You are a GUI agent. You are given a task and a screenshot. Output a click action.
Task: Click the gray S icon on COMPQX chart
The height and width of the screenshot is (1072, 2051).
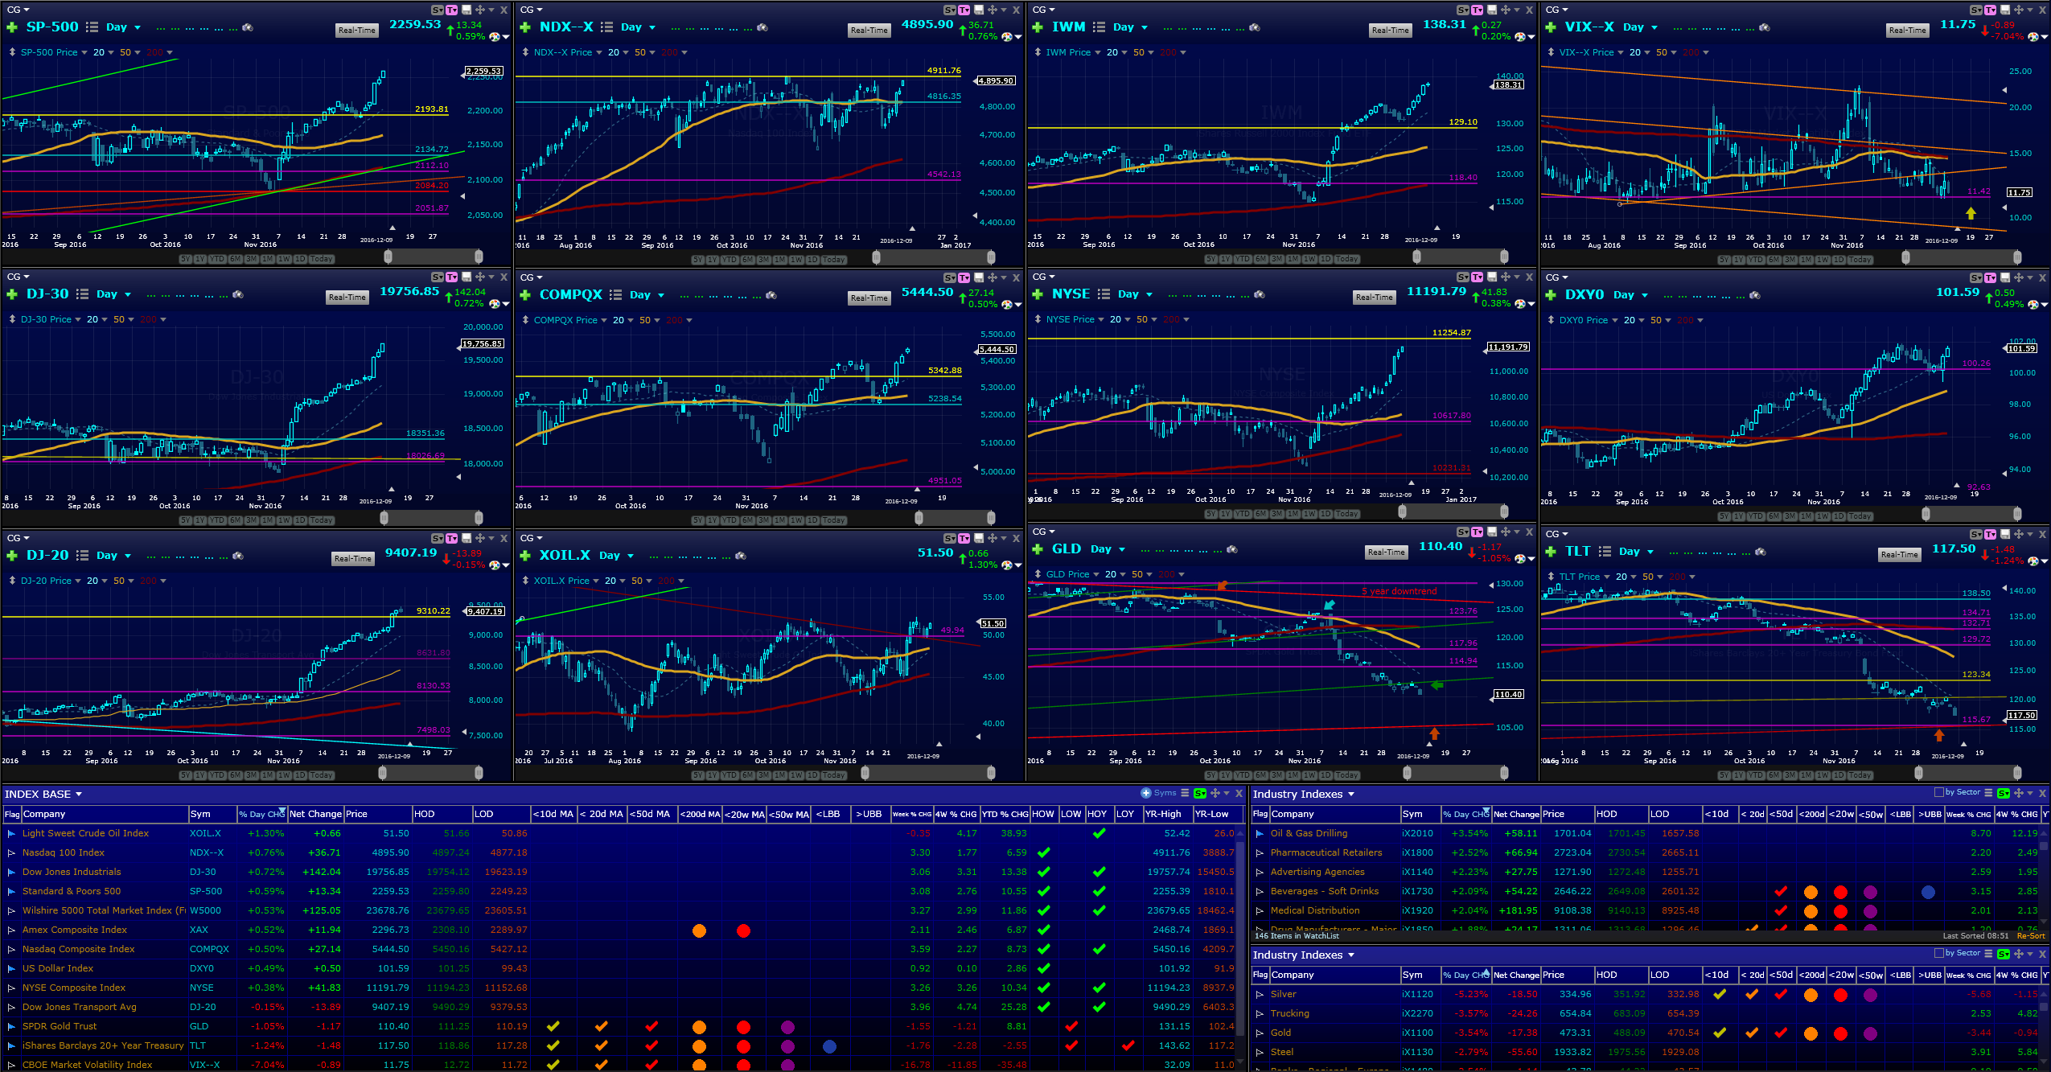tap(951, 277)
